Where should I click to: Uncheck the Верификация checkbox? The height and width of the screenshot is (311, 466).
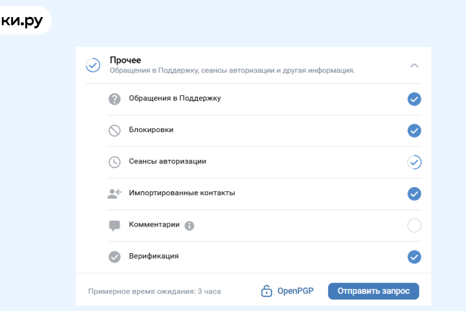[414, 257]
